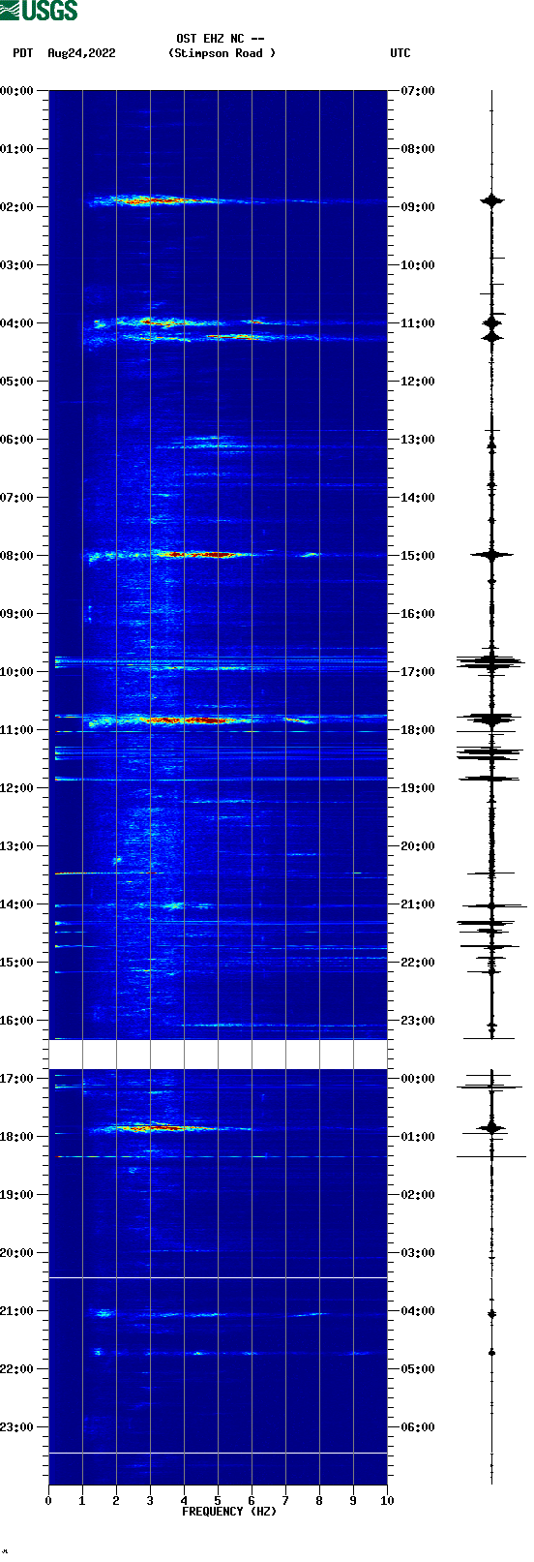Click the 15:00 UTC time label
Viewport: 534px width, 1562px height.
point(418,556)
